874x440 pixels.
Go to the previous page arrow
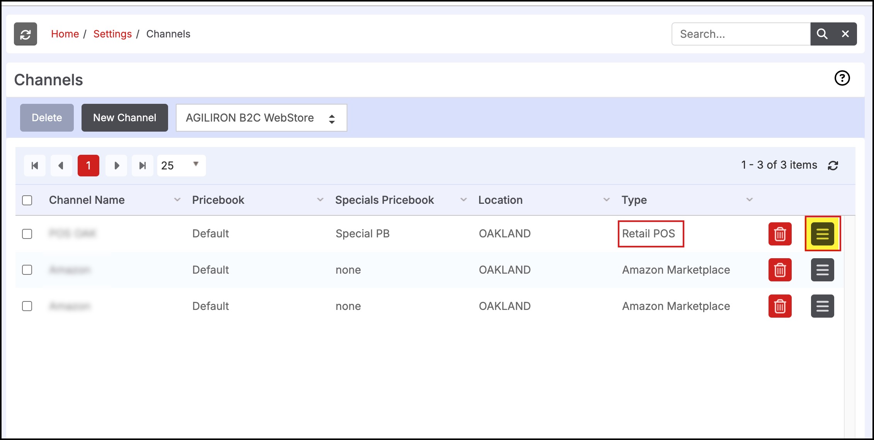click(61, 166)
